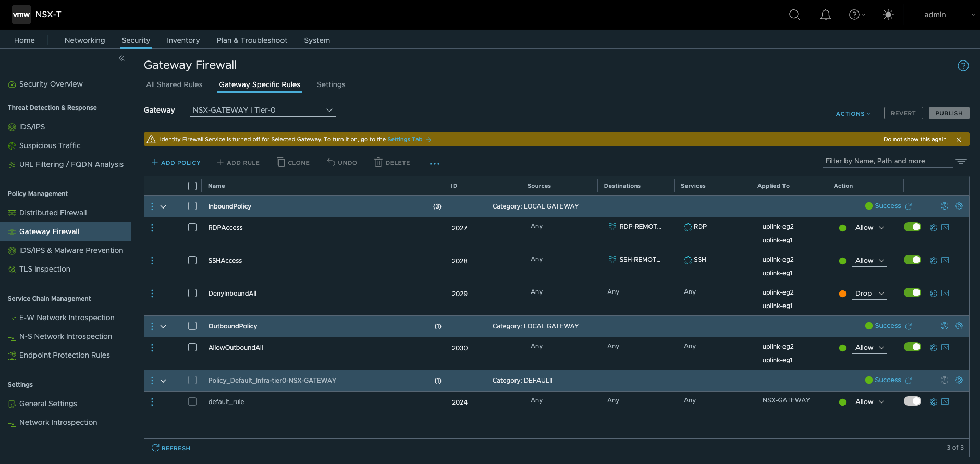Open row menu for RDPAccess rule
980x464 pixels.
pos(152,228)
